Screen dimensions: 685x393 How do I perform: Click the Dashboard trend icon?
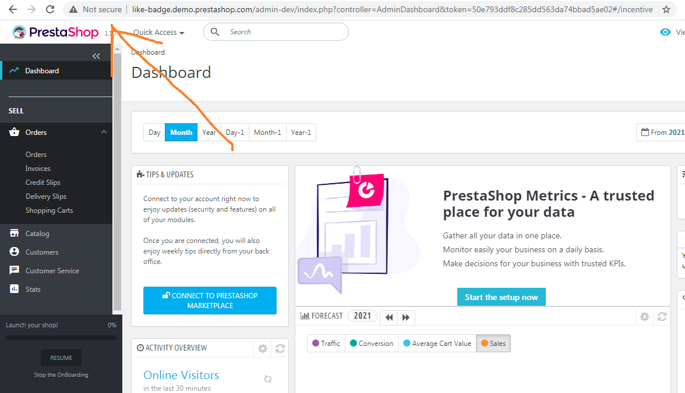tap(14, 70)
